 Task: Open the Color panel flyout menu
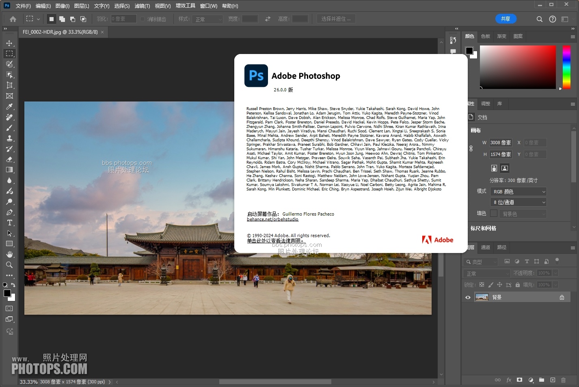[x=573, y=37]
